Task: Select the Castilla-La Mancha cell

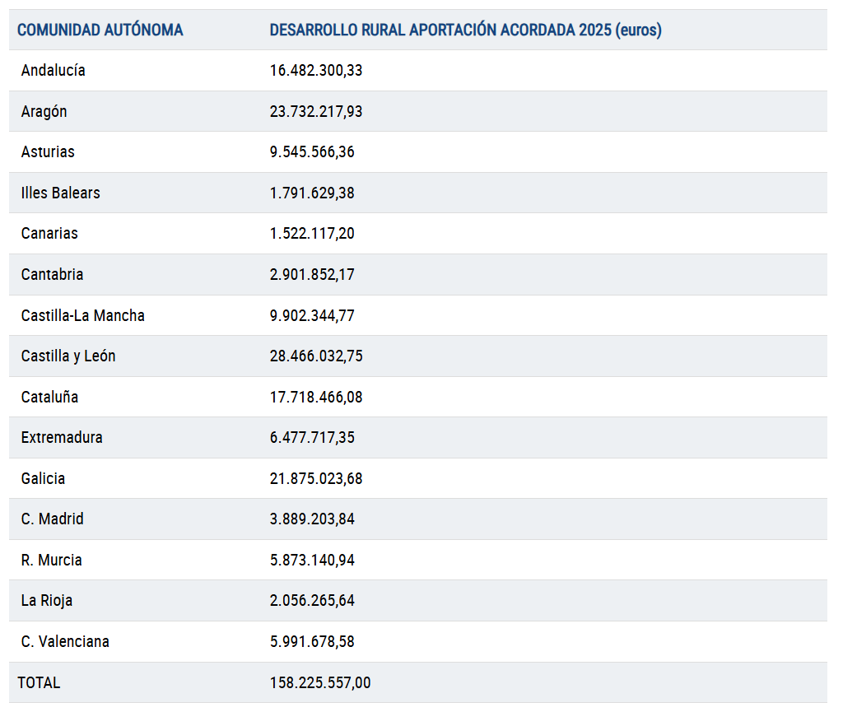Action: click(83, 316)
